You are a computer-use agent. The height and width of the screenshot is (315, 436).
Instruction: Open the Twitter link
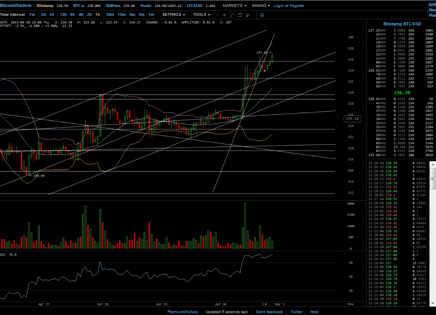(297, 312)
